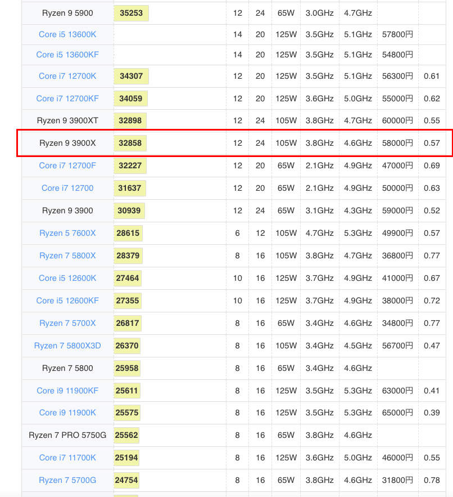The height and width of the screenshot is (497, 453).
Task: Click the 49900円 price cell
Action: [x=397, y=233]
